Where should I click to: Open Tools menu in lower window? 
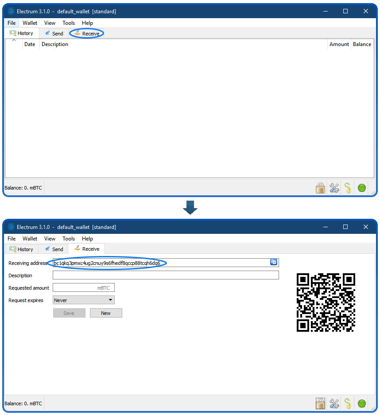[x=69, y=238]
